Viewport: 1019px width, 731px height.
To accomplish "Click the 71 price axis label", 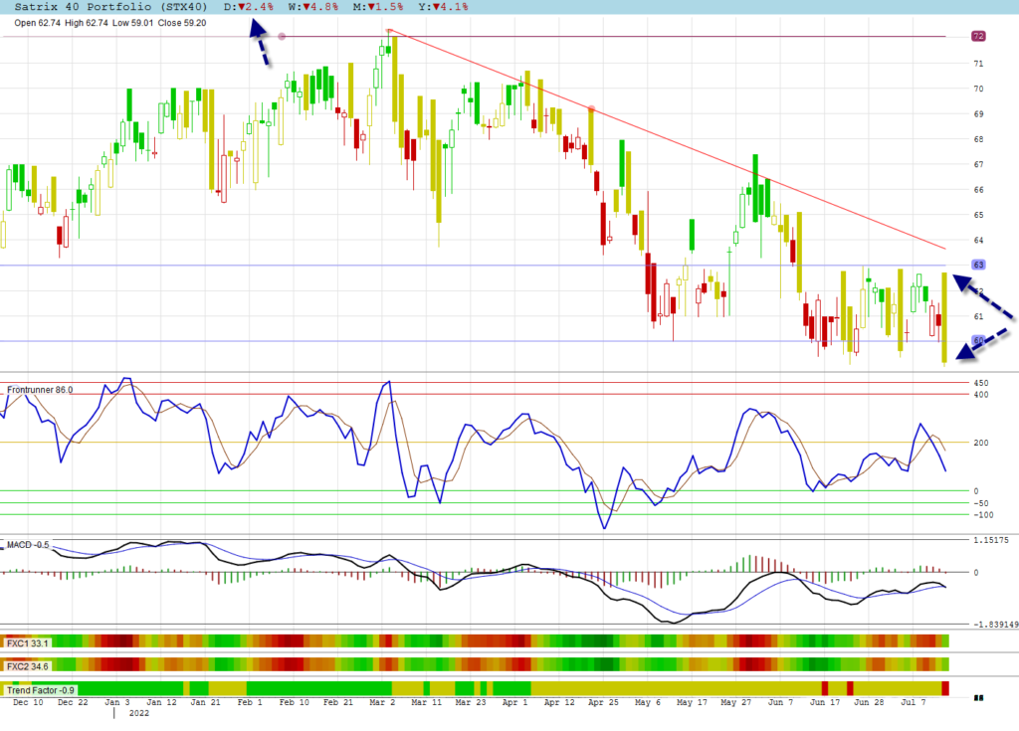I will pyautogui.click(x=978, y=64).
